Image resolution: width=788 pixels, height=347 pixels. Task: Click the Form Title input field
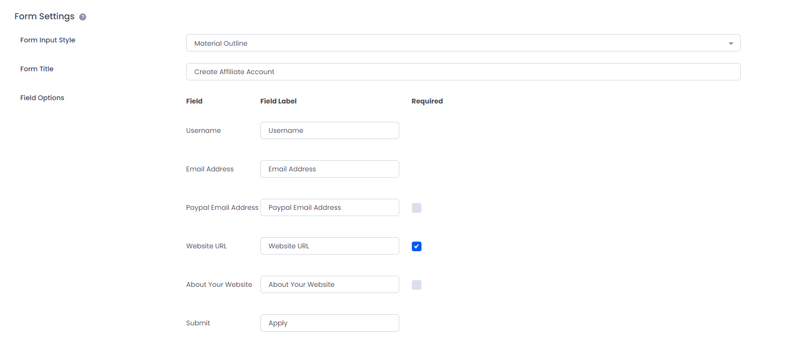coord(463,72)
